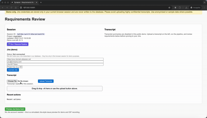This screenshot has width=207, height=118.
Task: Click the 'Updated: 2025-12-01 16:33:28' text
Action: (x=19, y=38)
